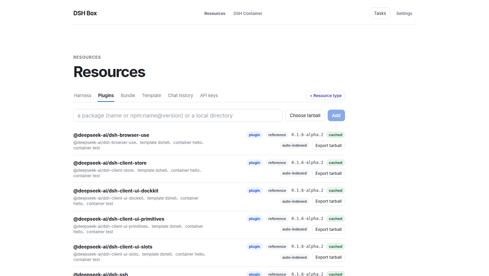Click the dsh-client-ui-slots description text
This screenshot has width=489, height=276.
click(141, 257)
